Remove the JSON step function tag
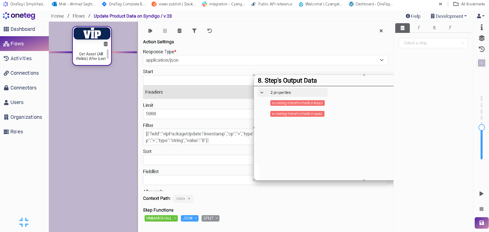This screenshot has height=232, width=489. [196, 218]
